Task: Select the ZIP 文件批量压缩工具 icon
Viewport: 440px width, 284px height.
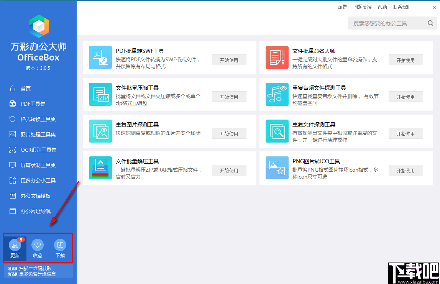Action: pos(100,94)
